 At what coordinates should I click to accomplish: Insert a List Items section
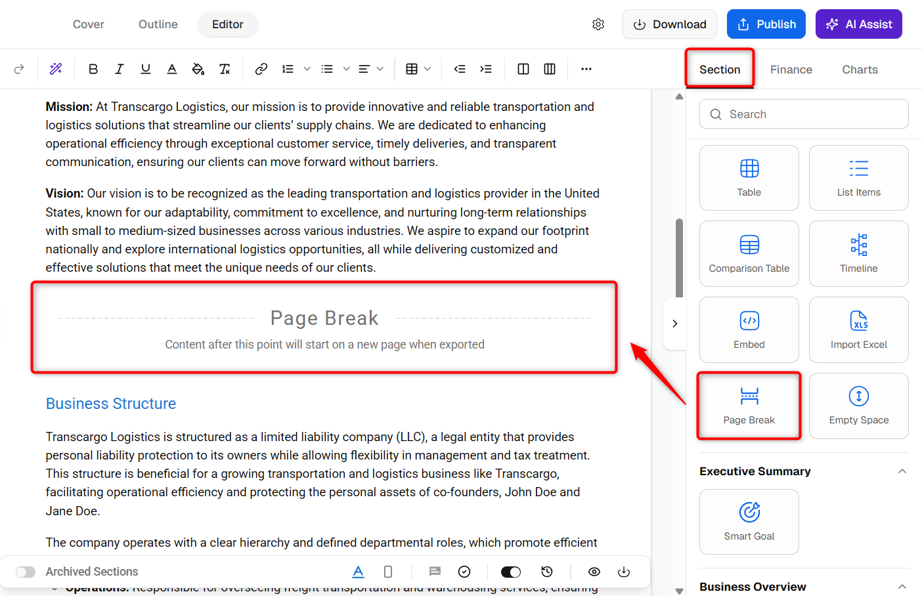[859, 178]
